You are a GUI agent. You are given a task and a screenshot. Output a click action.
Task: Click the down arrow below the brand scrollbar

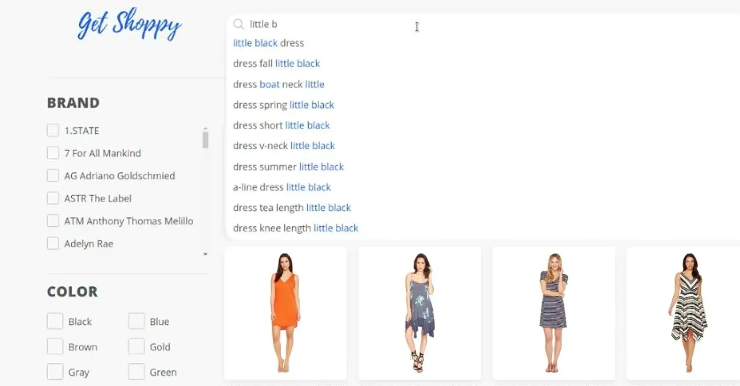click(x=205, y=254)
